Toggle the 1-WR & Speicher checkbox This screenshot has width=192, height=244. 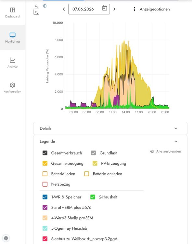click(x=45, y=197)
